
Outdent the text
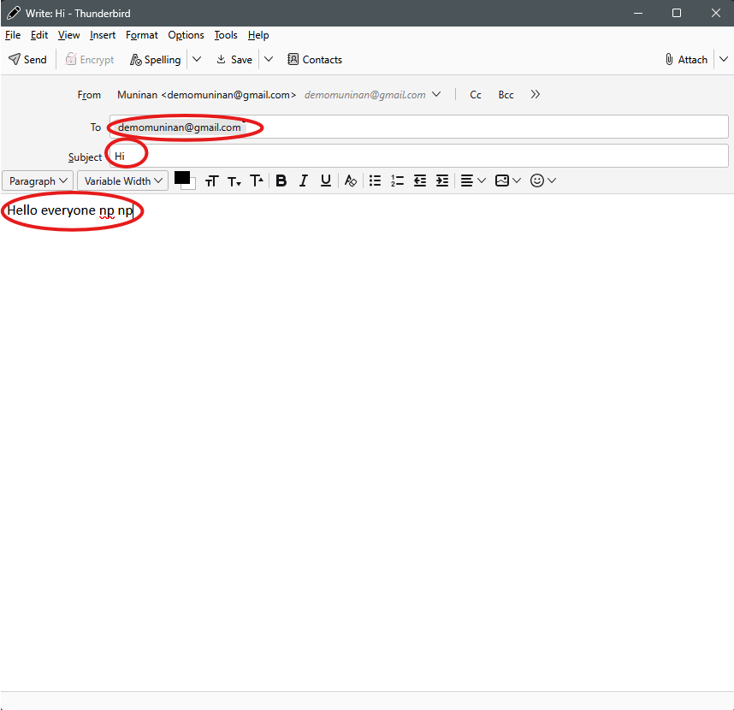click(x=420, y=180)
